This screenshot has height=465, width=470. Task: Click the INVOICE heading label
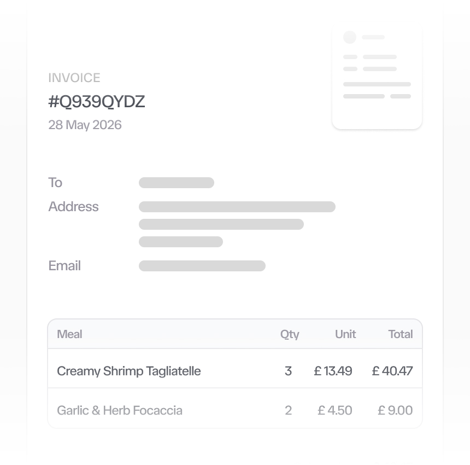click(74, 78)
